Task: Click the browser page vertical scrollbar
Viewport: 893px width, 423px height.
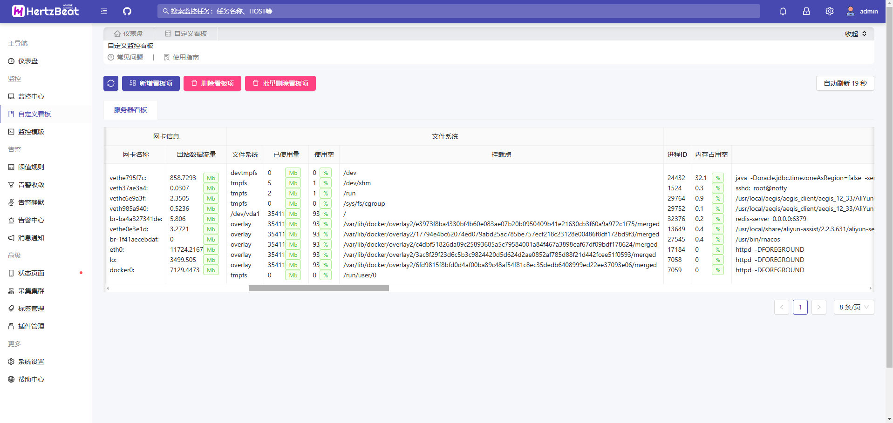Action: (889, 186)
